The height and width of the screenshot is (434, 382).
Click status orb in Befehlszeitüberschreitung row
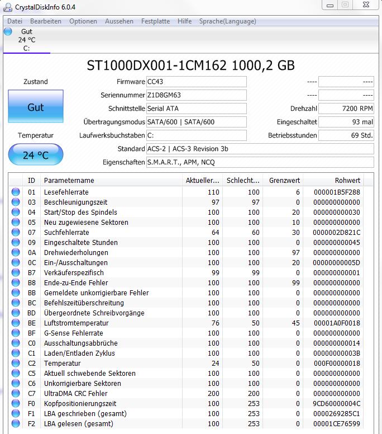(16, 303)
